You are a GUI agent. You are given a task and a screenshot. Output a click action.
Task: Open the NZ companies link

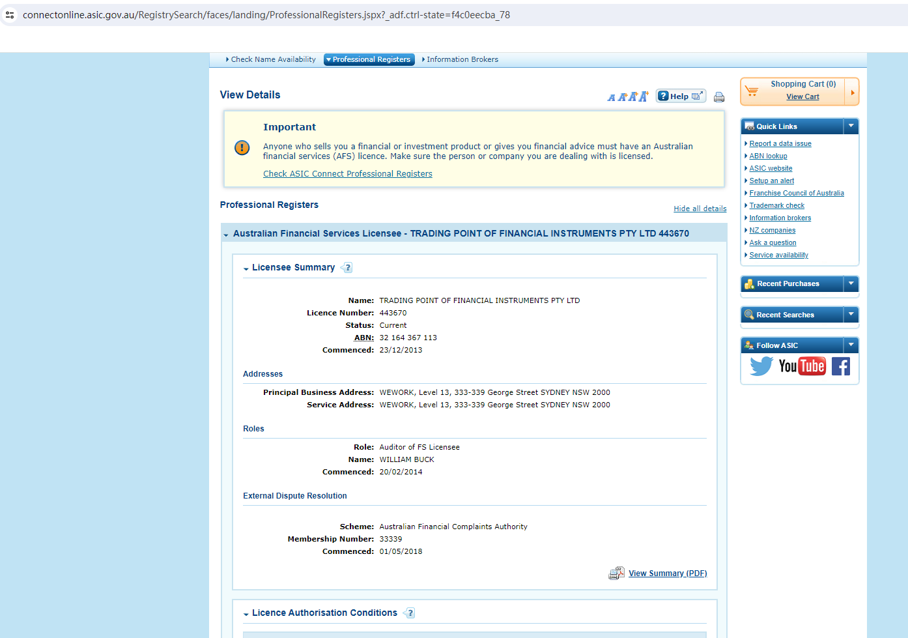[773, 230]
